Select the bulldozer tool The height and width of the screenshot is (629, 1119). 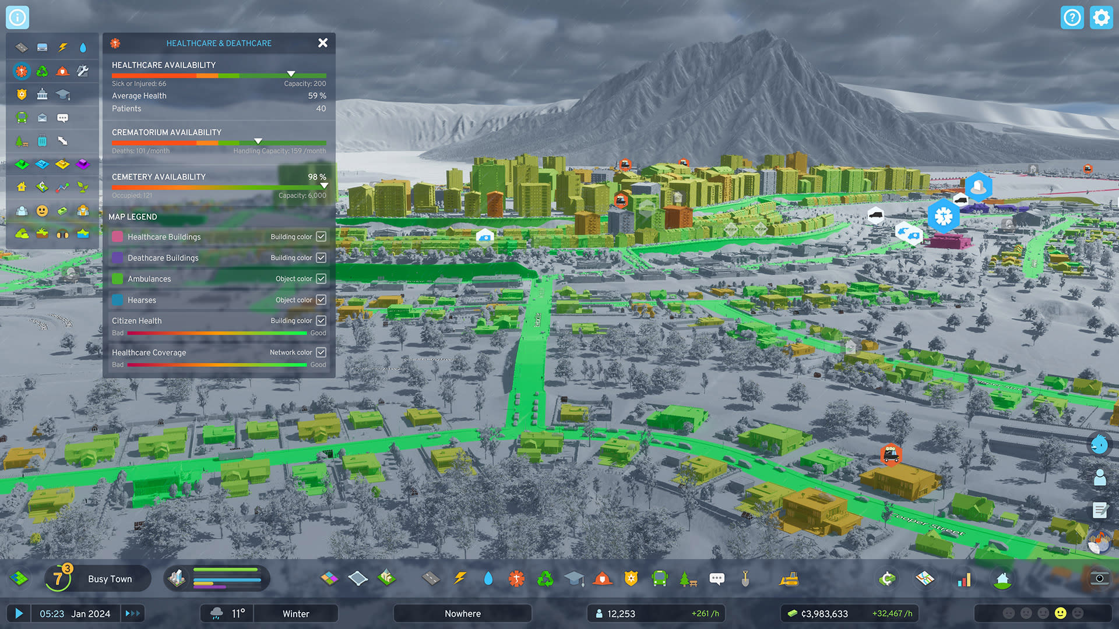789,579
